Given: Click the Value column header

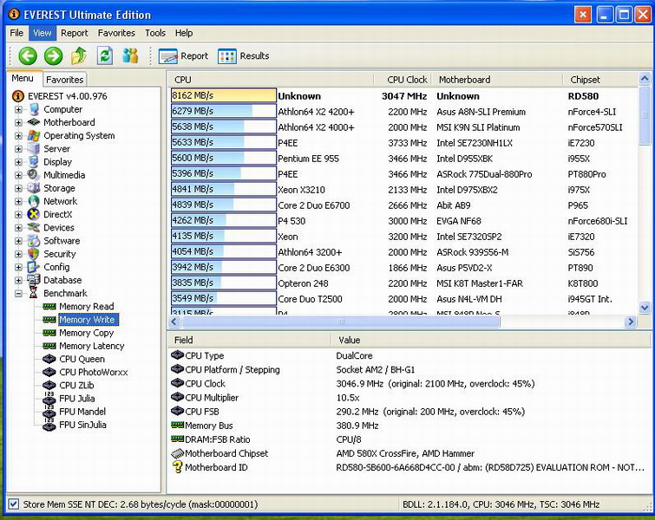Looking at the screenshot, I should pos(491,340).
